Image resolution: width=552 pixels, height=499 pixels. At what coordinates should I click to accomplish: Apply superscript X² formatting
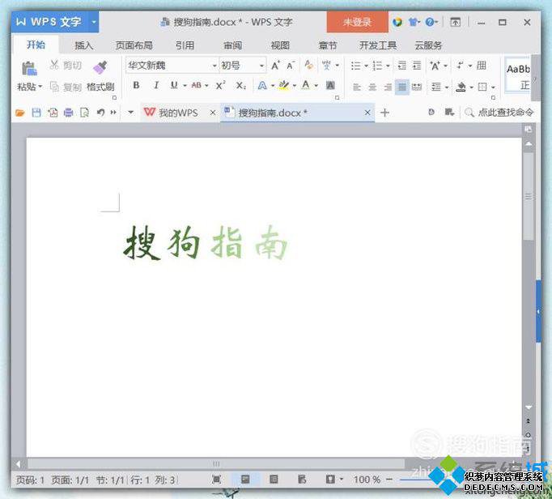click(x=221, y=85)
